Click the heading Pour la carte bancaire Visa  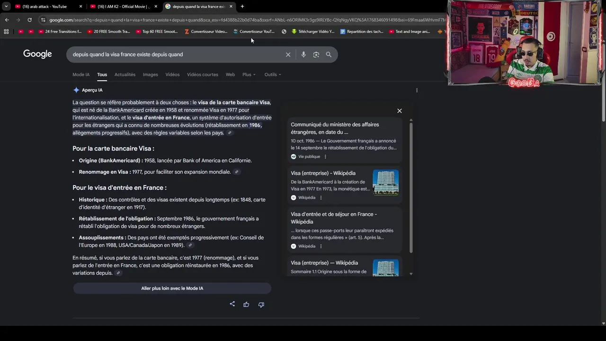tap(113, 149)
